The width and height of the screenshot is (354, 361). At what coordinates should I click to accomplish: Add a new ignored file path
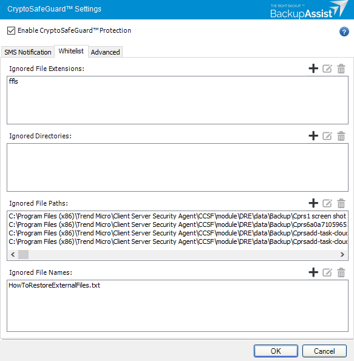pyautogui.click(x=313, y=203)
